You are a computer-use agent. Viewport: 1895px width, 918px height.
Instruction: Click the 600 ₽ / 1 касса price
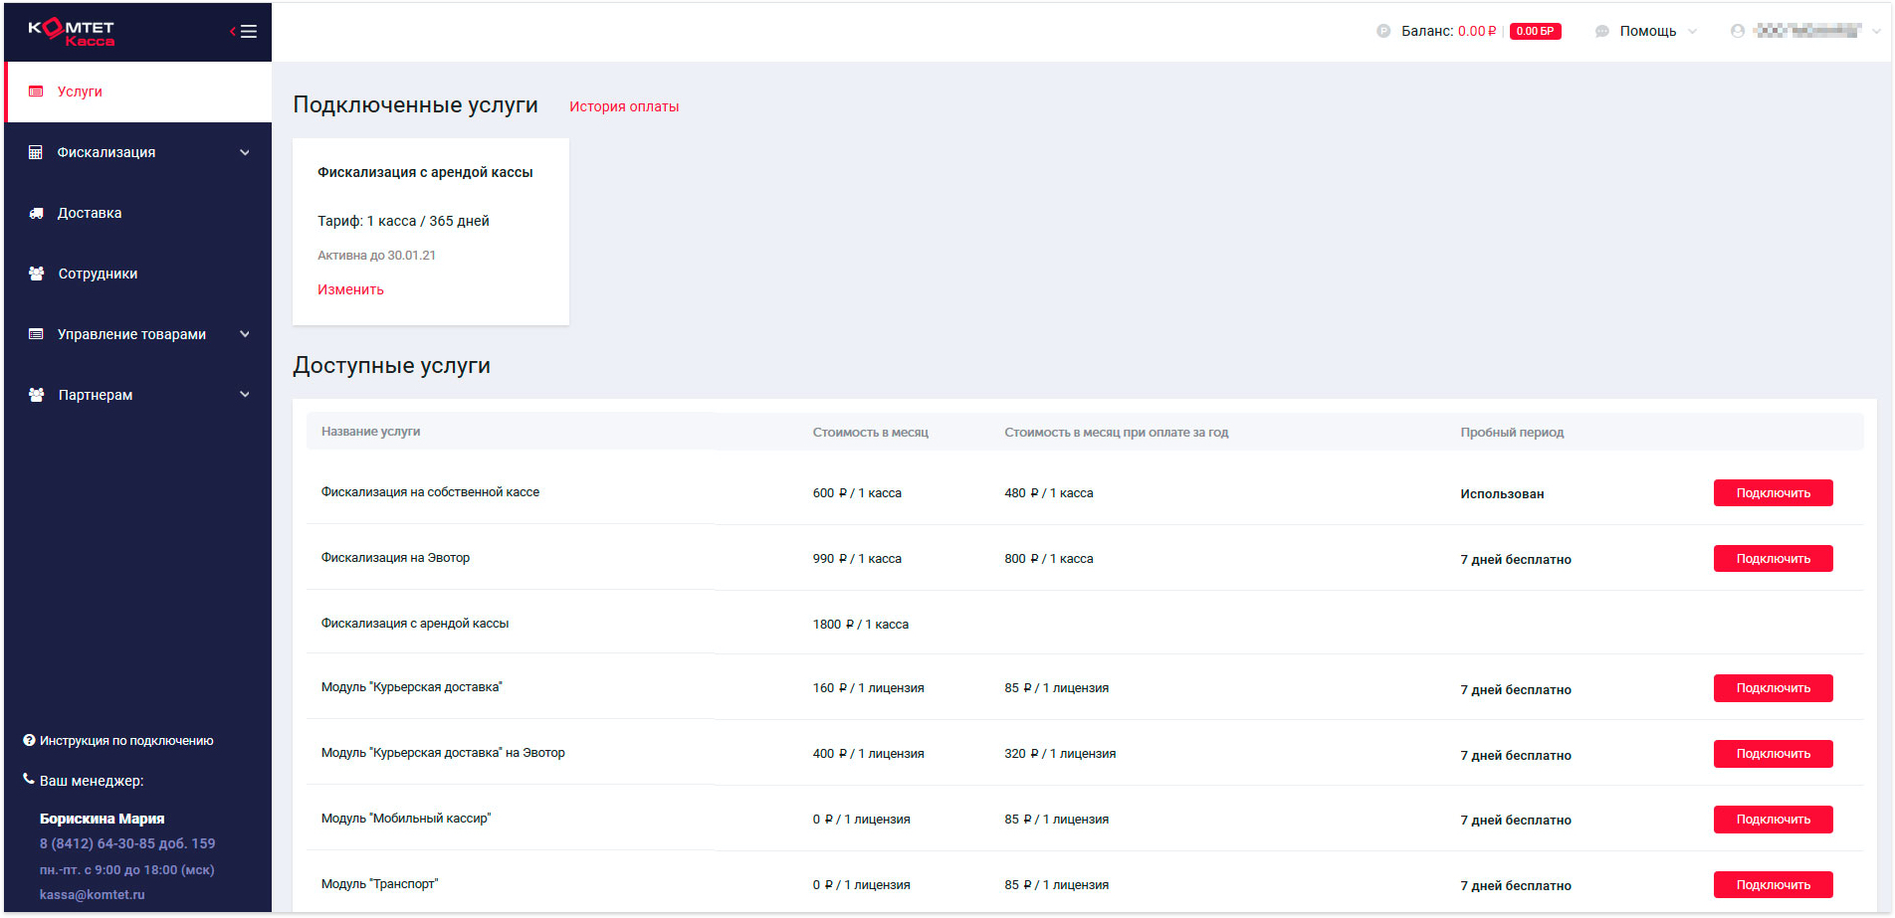[857, 493]
